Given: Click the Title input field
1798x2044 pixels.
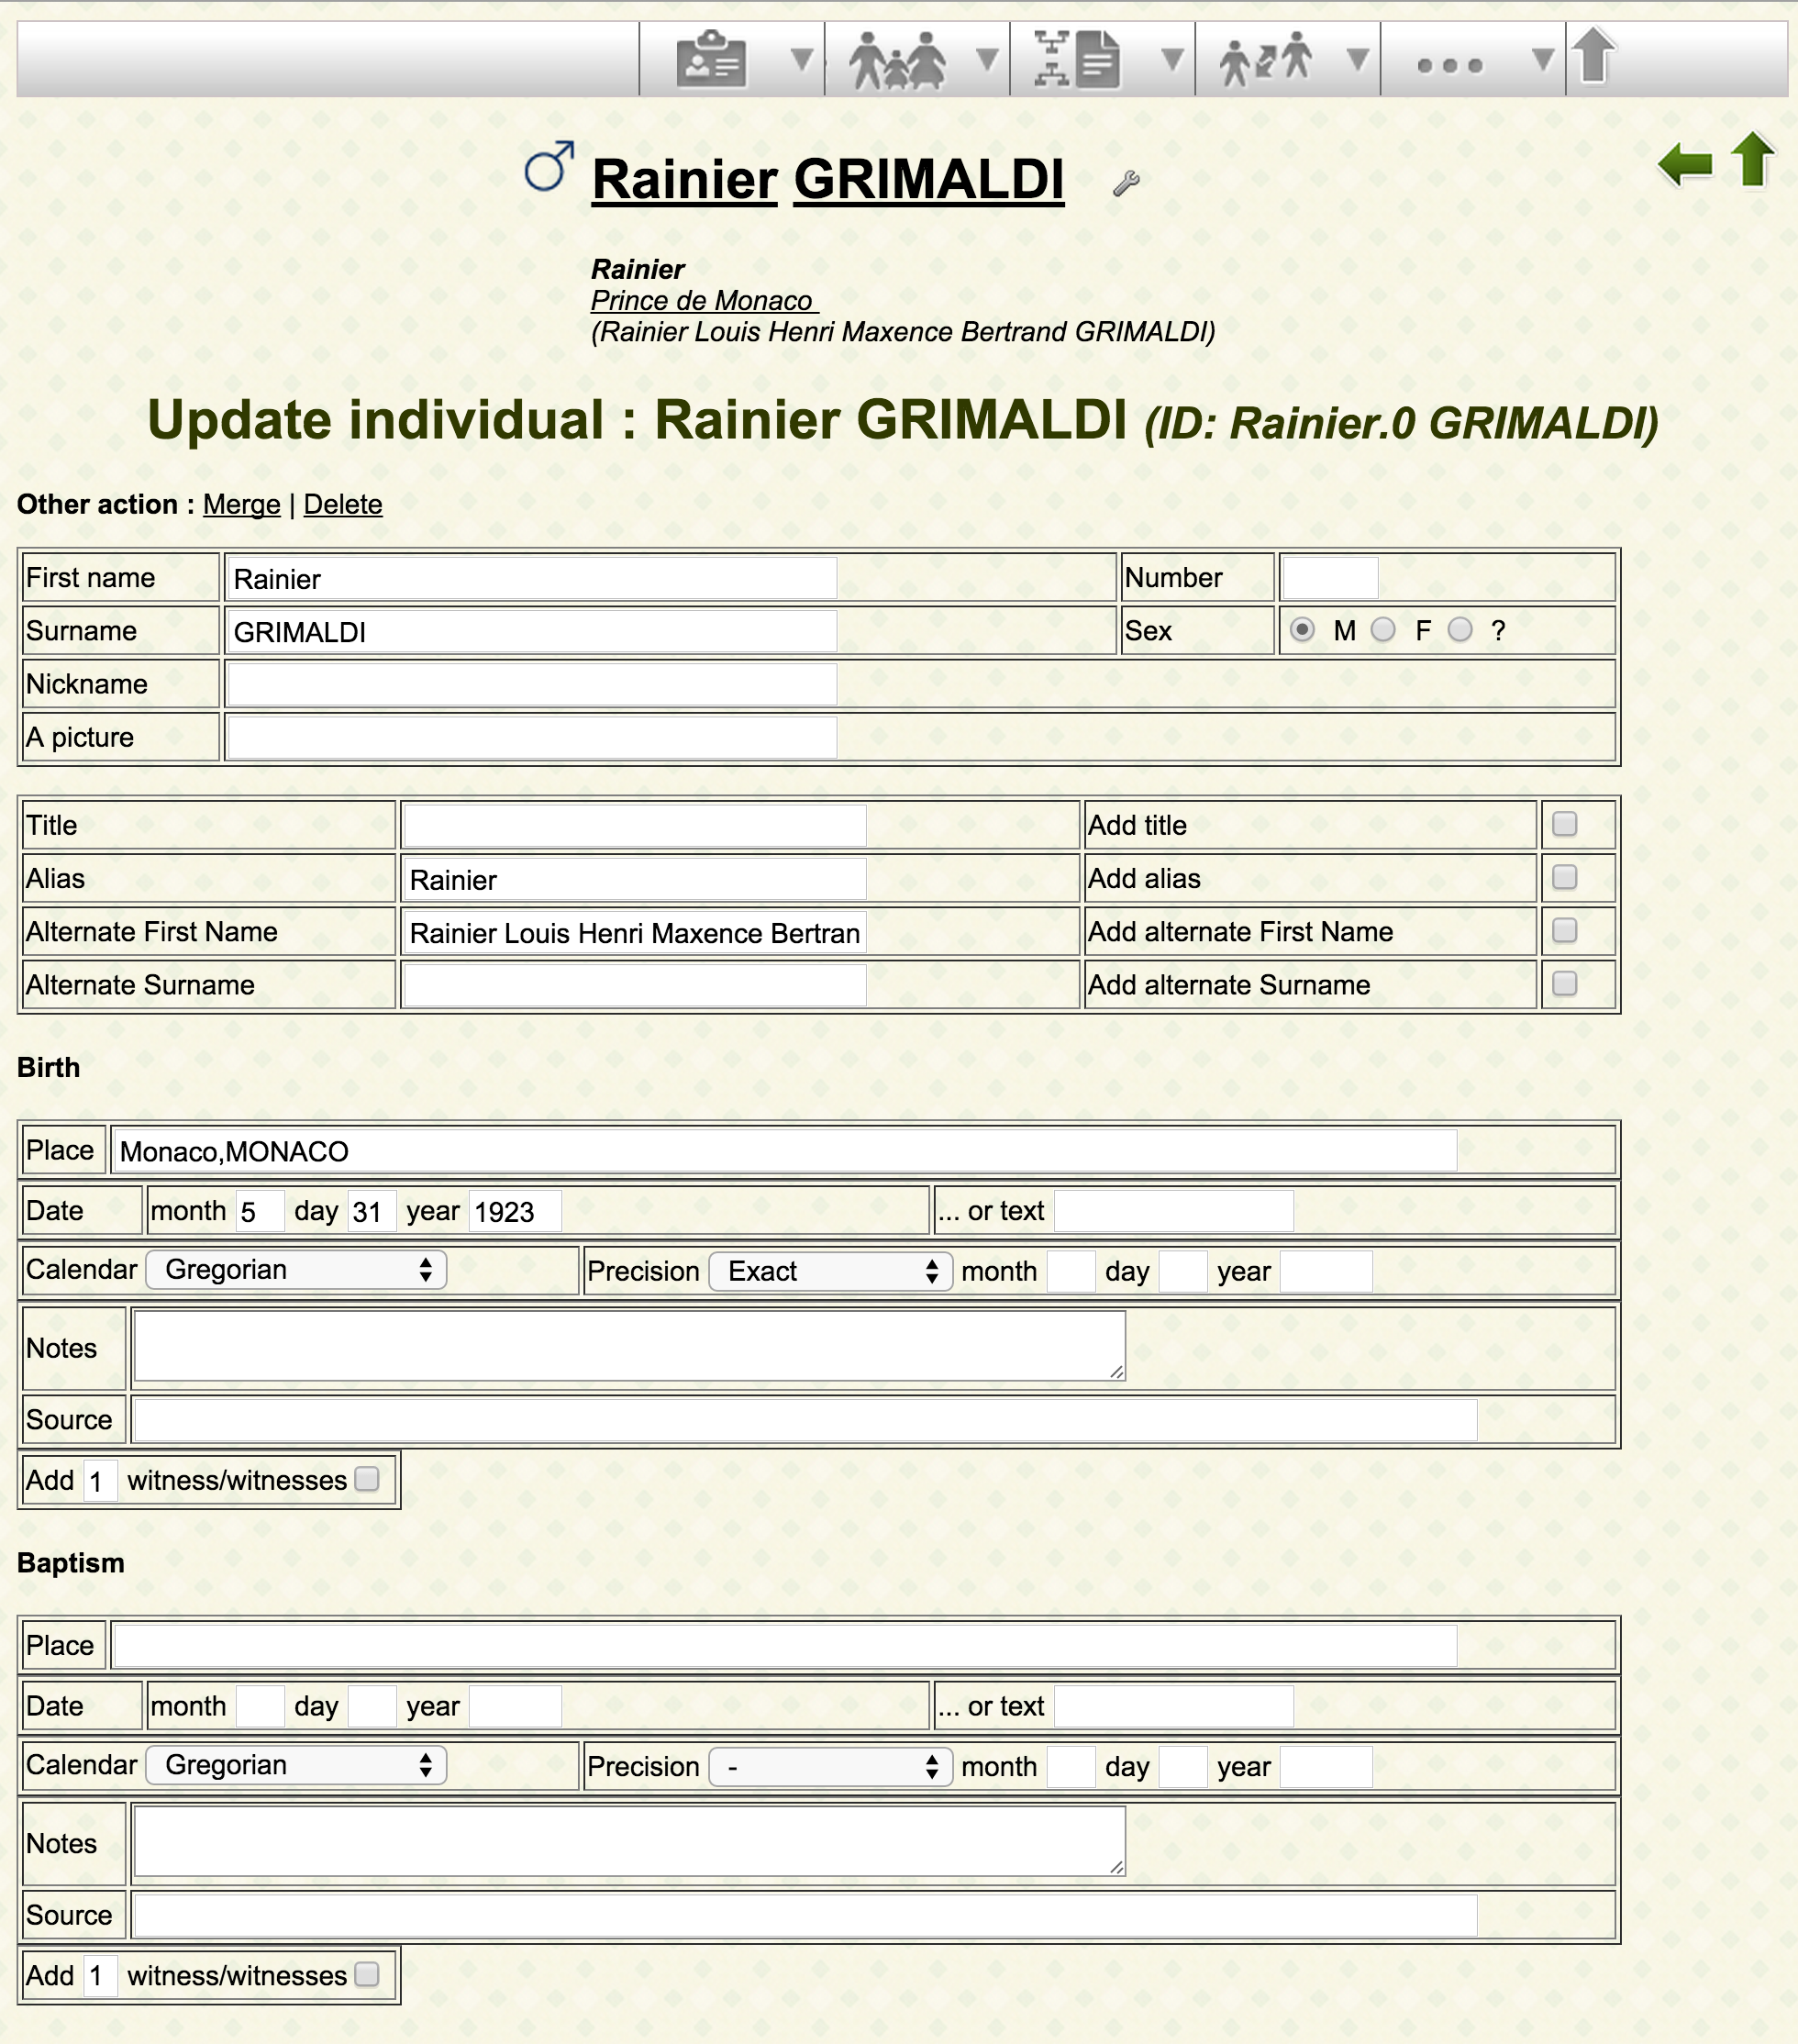Looking at the screenshot, I should click(x=635, y=826).
